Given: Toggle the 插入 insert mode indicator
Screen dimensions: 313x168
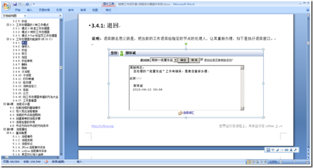Looking at the screenshot, I should click(x=79, y=162).
